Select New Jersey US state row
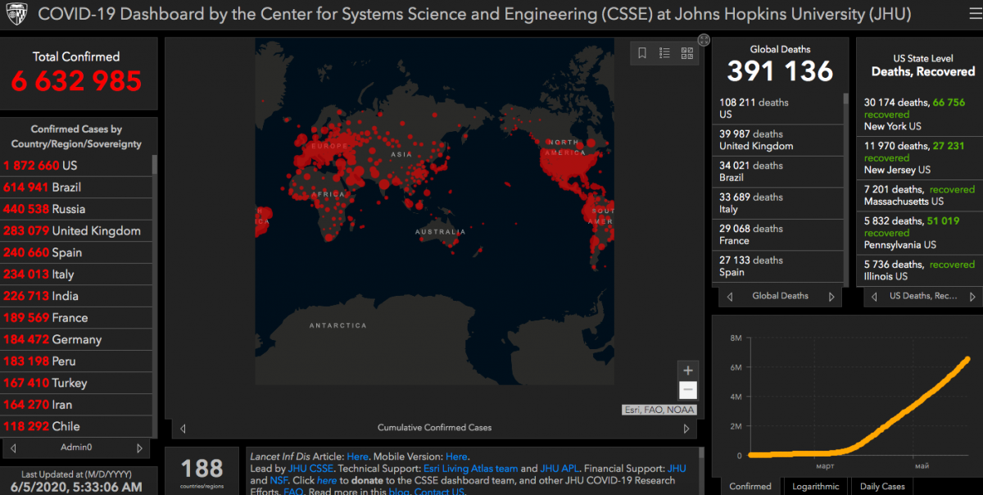The width and height of the screenshot is (983, 495). [920, 157]
